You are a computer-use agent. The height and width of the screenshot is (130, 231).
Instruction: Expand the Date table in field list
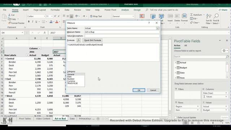pos(175,73)
